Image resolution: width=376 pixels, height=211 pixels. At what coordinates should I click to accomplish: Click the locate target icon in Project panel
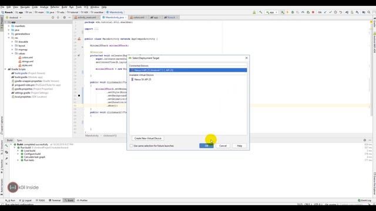(x=53, y=18)
